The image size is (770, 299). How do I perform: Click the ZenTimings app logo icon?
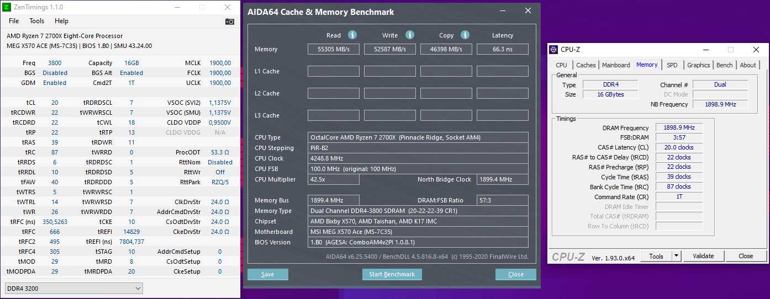pyautogui.click(x=7, y=7)
